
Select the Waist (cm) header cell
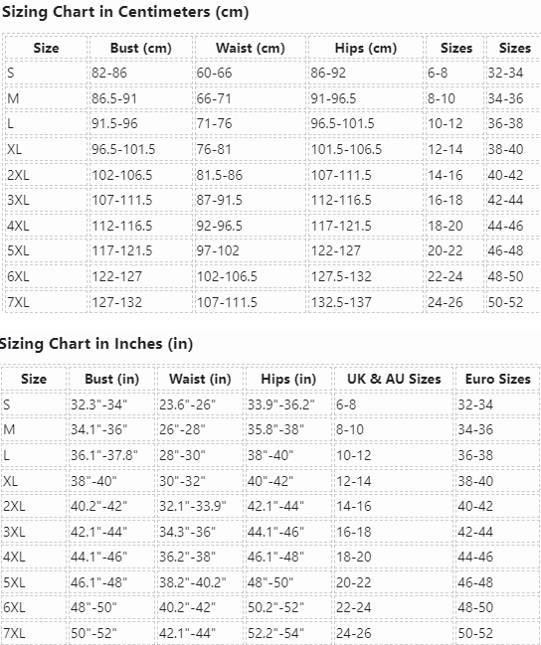pyautogui.click(x=251, y=48)
